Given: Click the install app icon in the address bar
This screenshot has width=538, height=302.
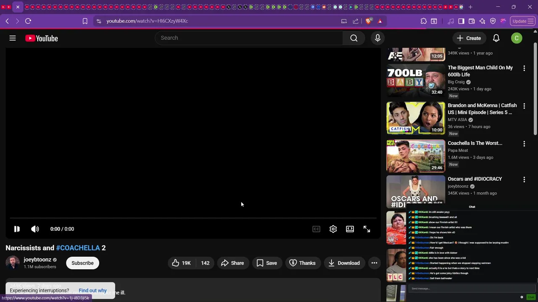Looking at the screenshot, I should pos(344,21).
